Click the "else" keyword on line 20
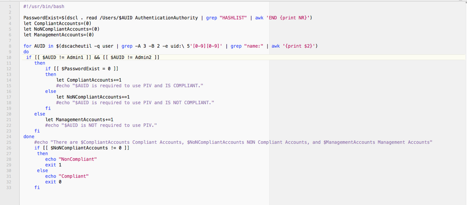 pos(40,114)
